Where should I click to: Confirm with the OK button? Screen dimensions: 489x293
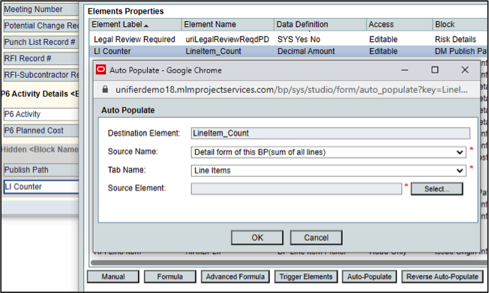click(257, 238)
